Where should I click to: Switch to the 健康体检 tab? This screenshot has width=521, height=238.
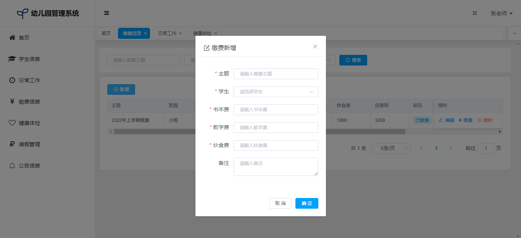coord(202,34)
